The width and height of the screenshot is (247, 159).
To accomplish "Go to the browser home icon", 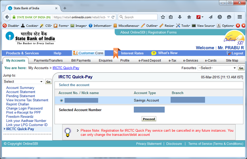I will pyautogui.click(x=189, y=17).
